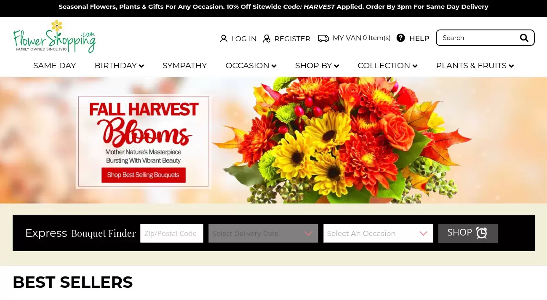Click the Register user-plus icon
The width and height of the screenshot is (547, 300).
coord(267,39)
